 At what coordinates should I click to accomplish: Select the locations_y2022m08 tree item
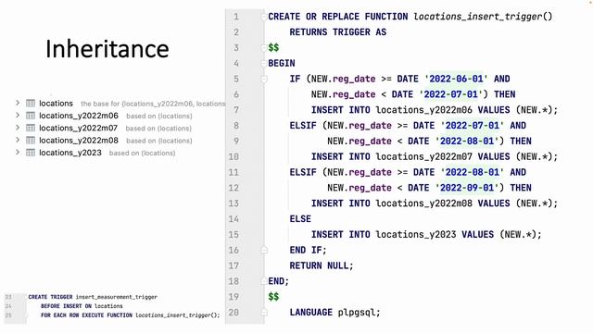pyautogui.click(x=79, y=141)
